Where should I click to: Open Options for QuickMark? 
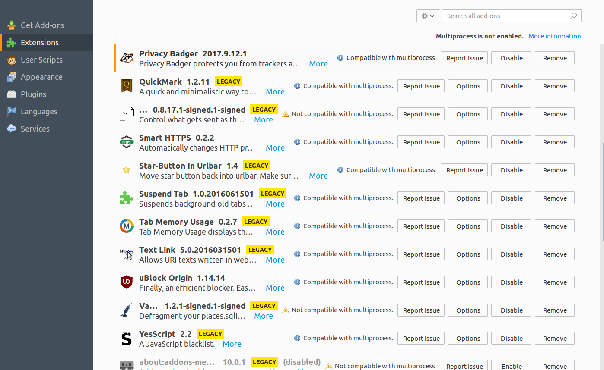(x=468, y=86)
